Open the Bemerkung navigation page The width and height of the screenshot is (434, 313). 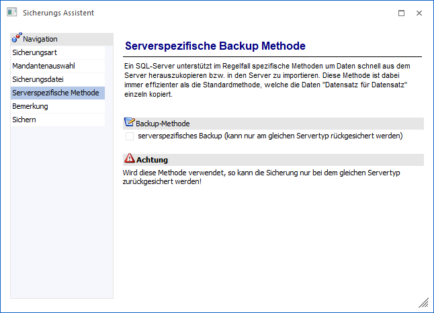pyautogui.click(x=30, y=106)
